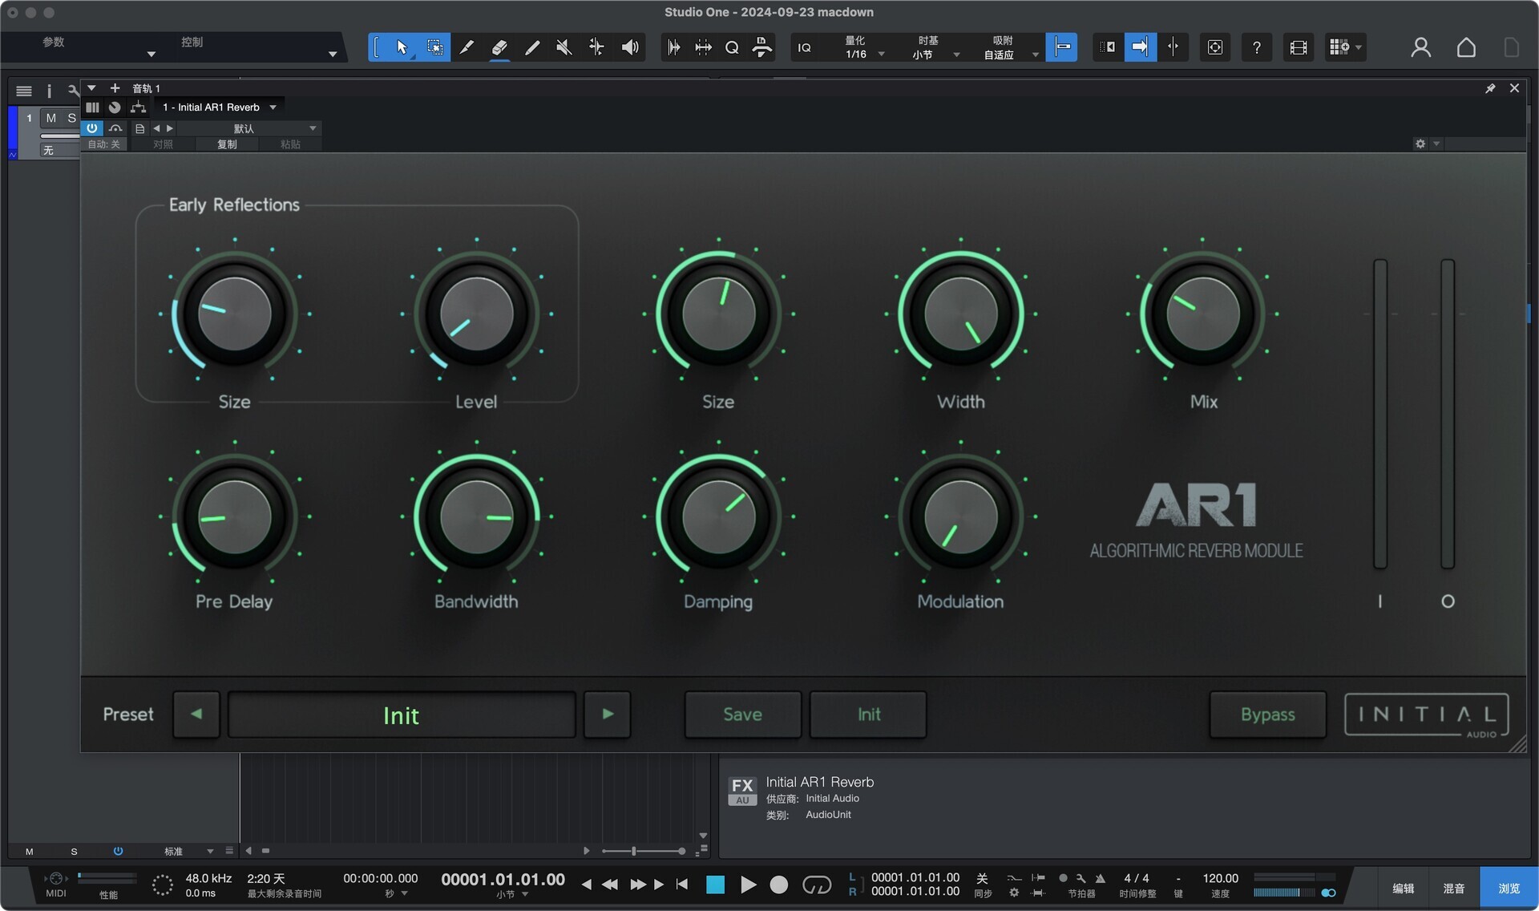Open the user account profile icon
Image resolution: width=1539 pixels, height=911 pixels.
point(1420,47)
